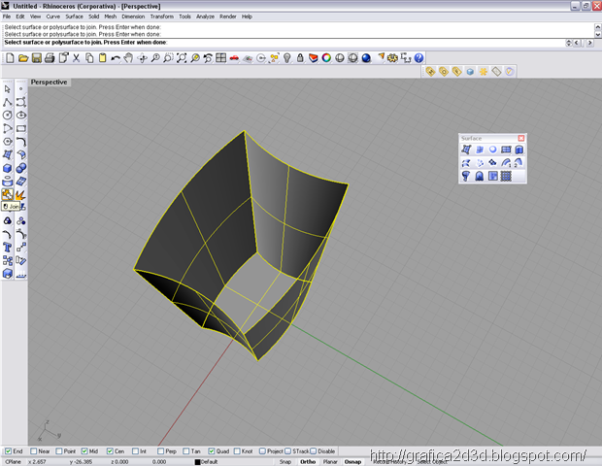Open options with the gear icon
The image size is (602, 466).
pyautogui.click(x=392, y=58)
